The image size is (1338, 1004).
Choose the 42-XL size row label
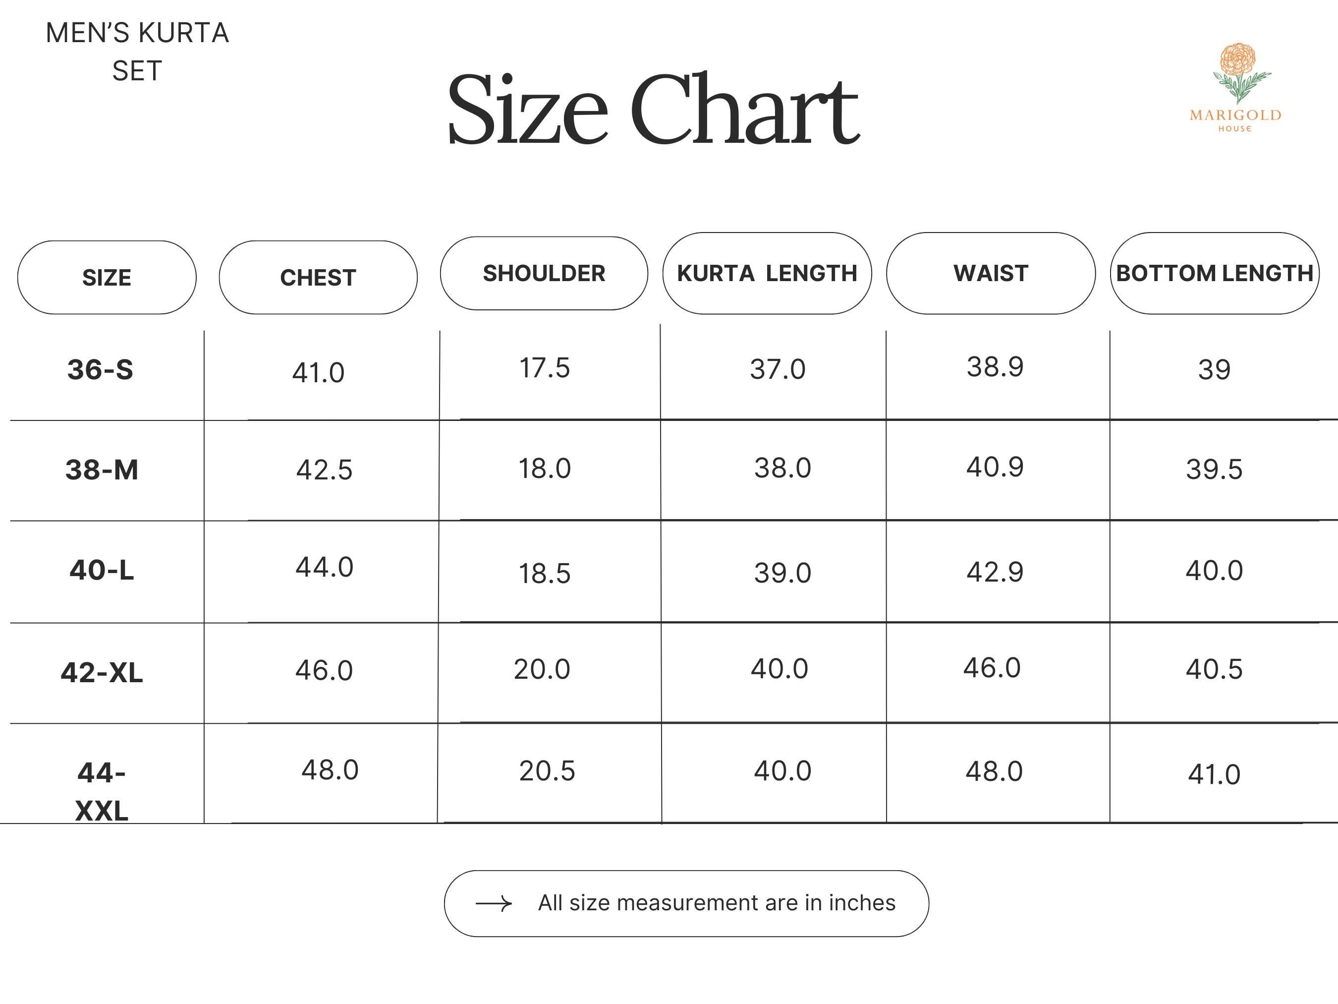coord(102,672)
